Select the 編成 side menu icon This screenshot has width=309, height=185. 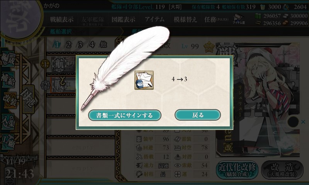pos(8,59)
